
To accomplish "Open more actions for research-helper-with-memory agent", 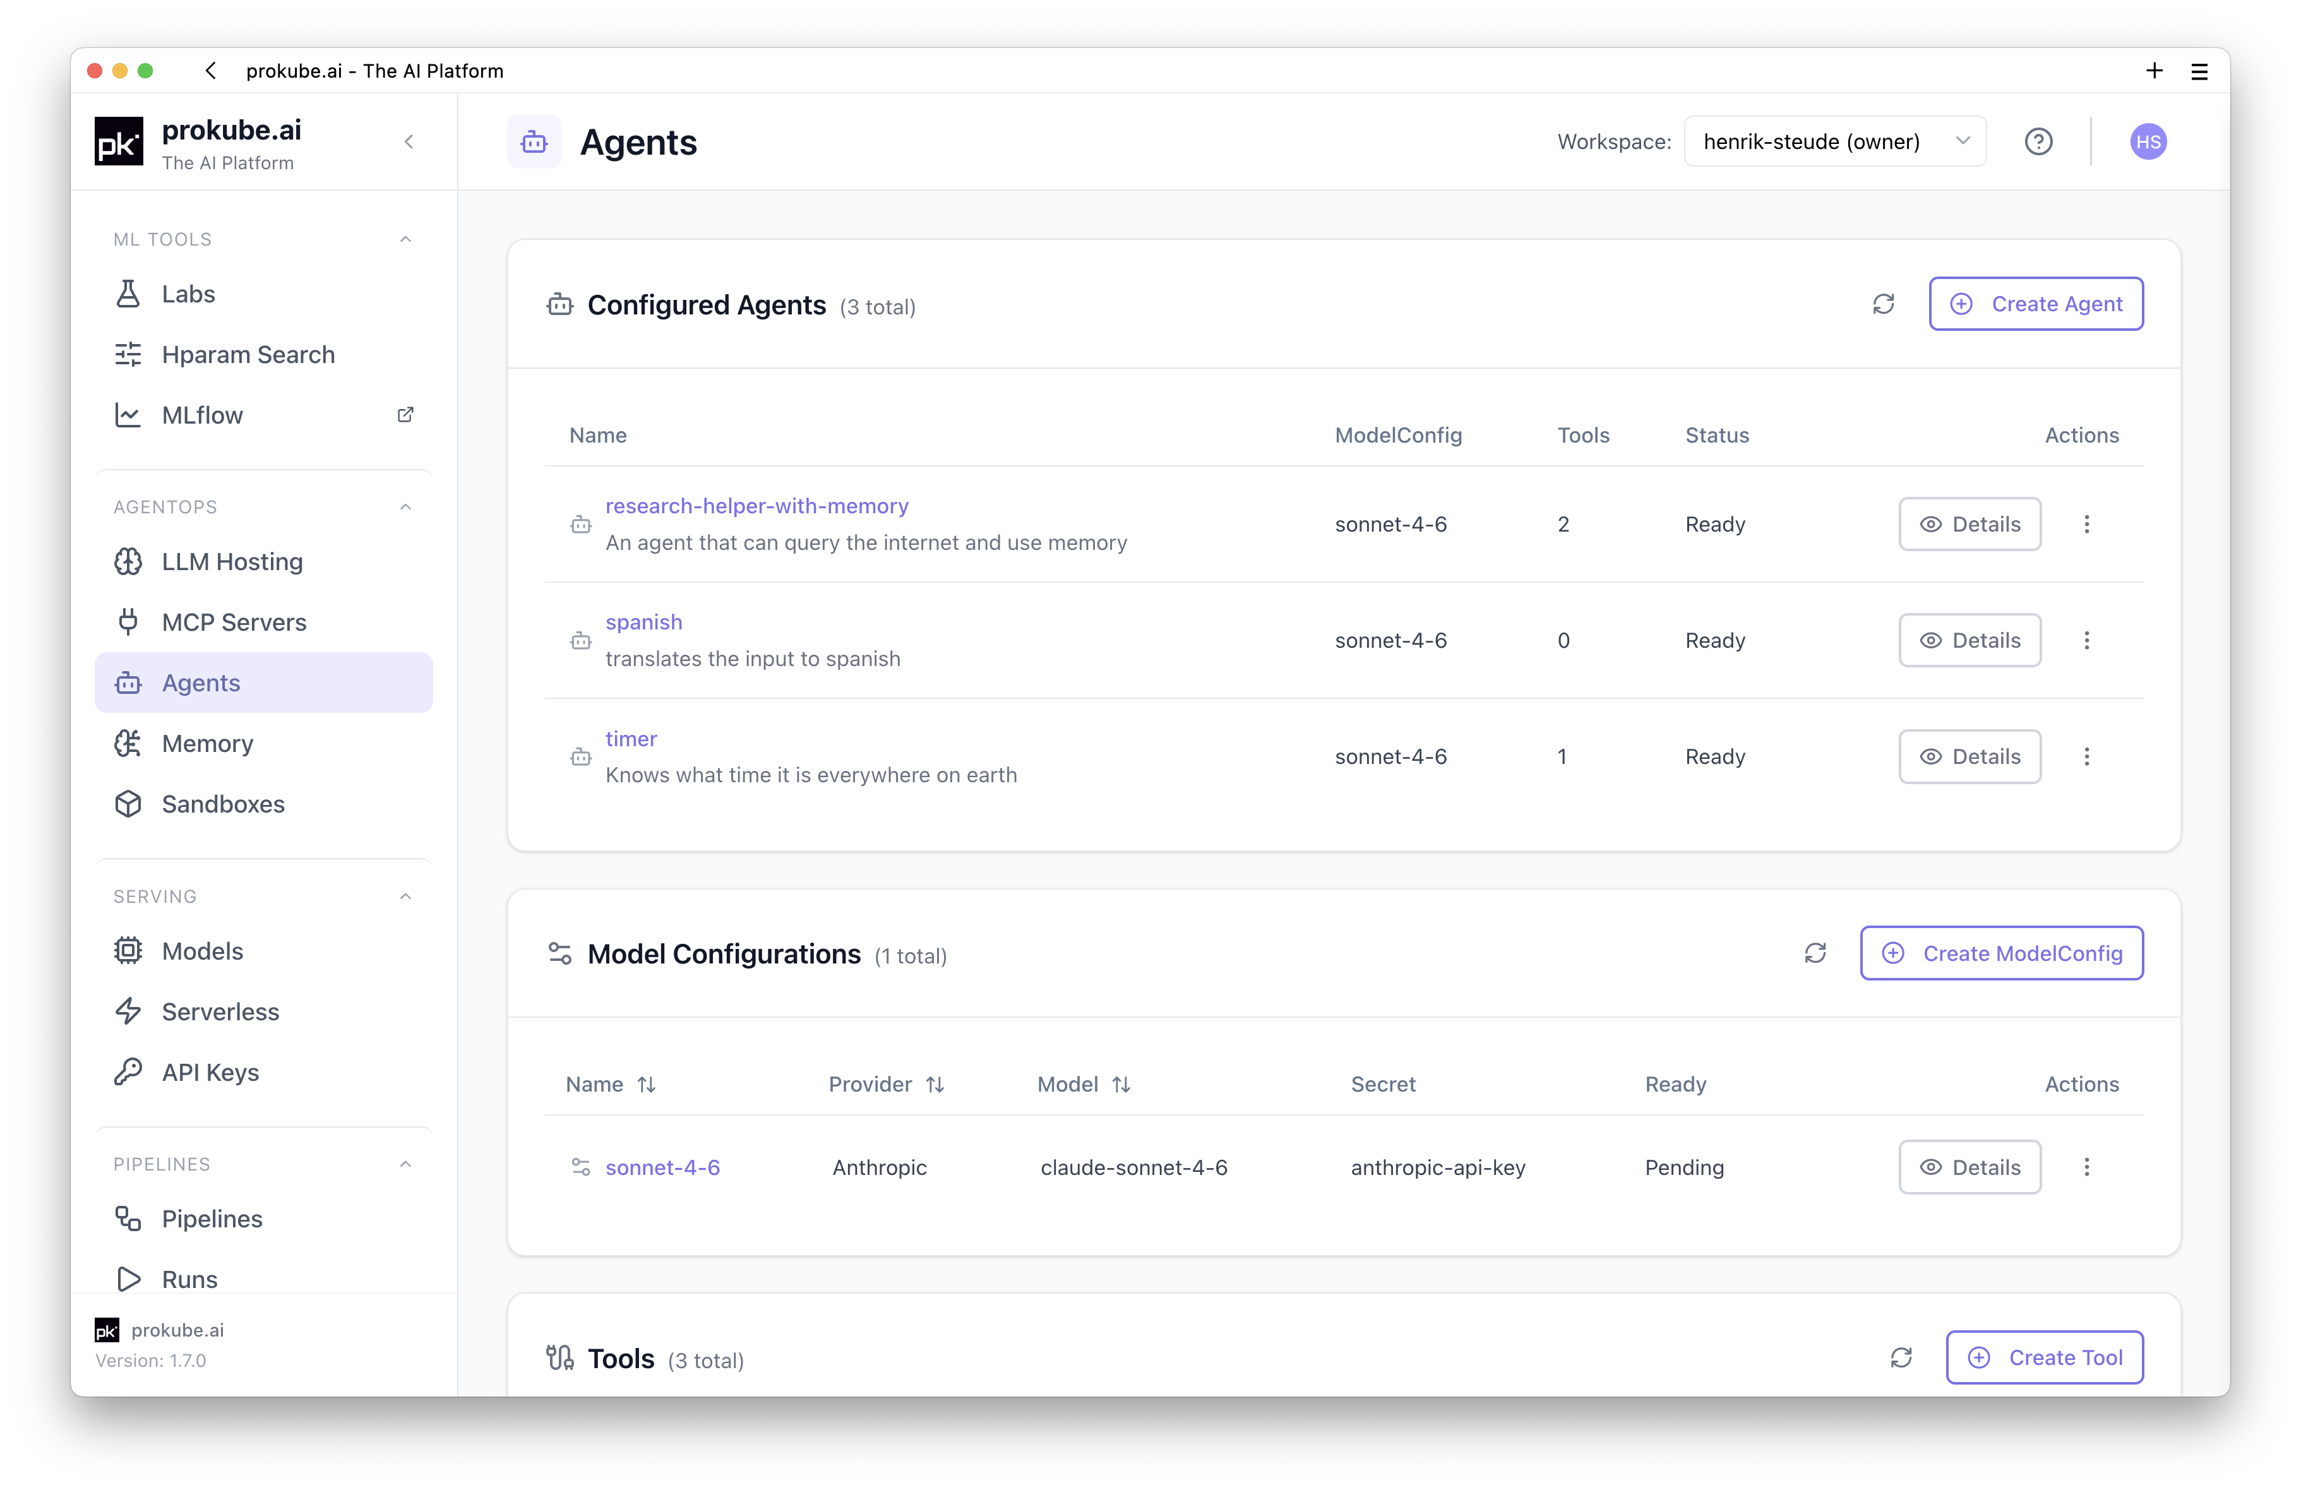I will [2086, 524].
